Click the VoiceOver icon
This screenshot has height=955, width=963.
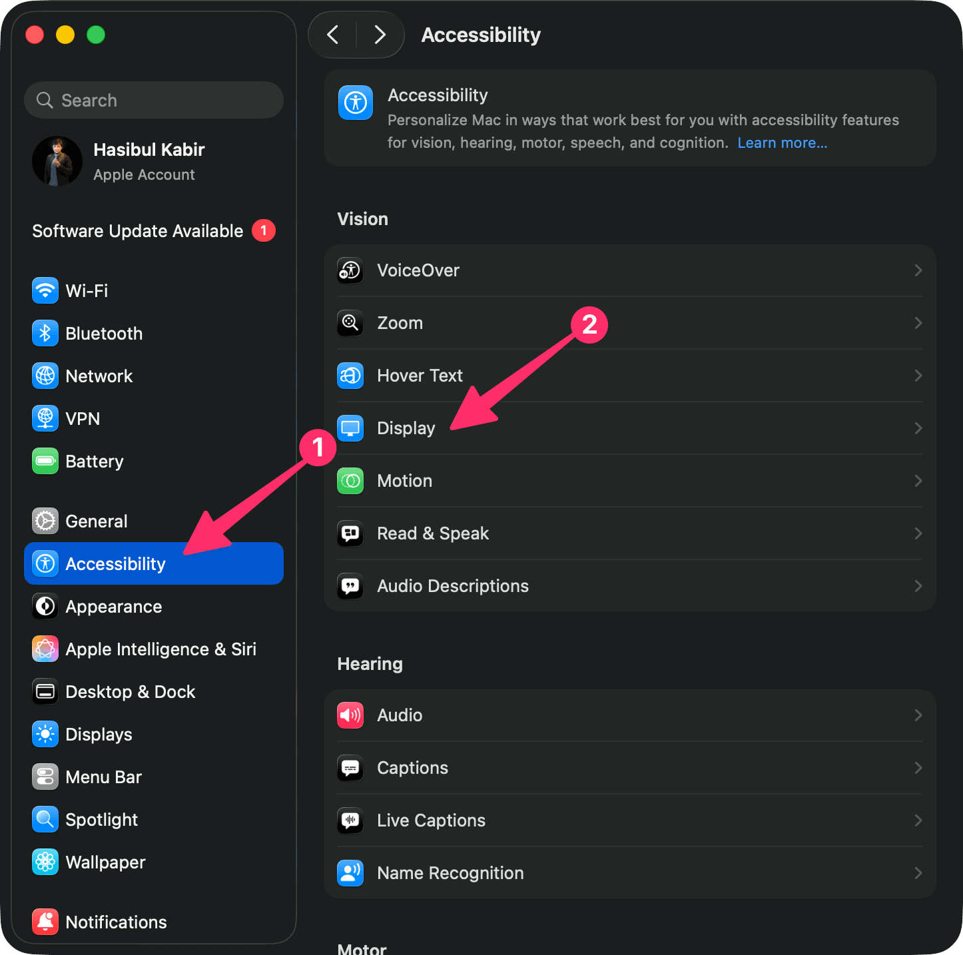(x=350, y=270)
